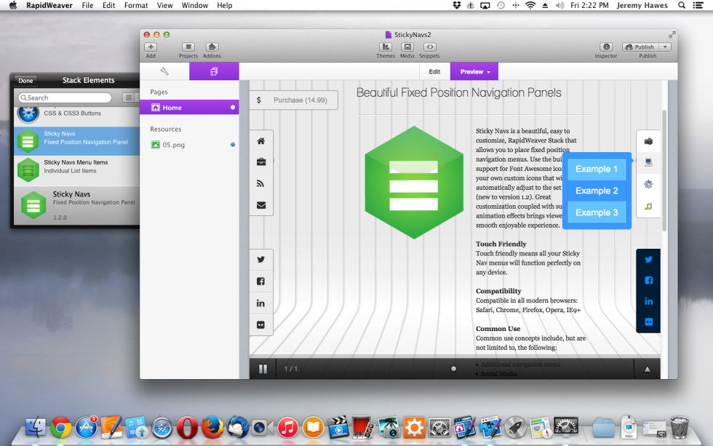Click the camera icon in right nav panel
Viewport: 713px width, 446px height.
click(x=648, y=141)
